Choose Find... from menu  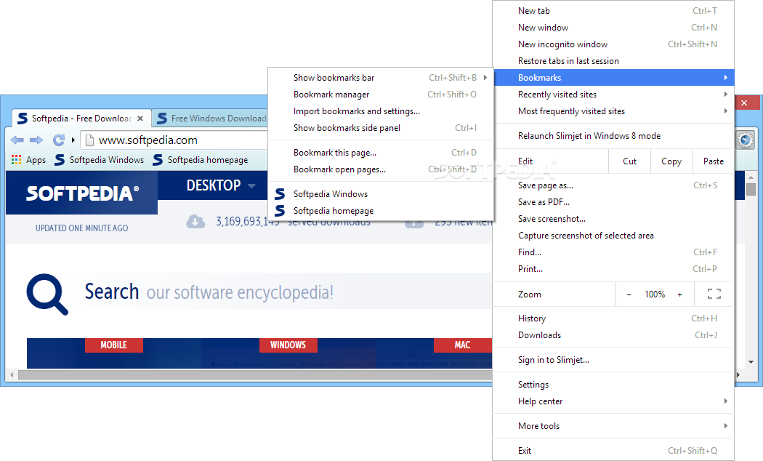pyautogui.click(x=613, y=252)
